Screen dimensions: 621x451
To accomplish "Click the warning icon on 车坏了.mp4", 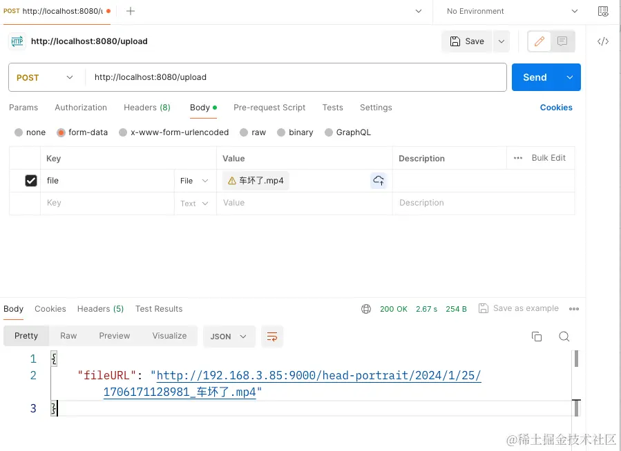I will (x=232, y=181).
